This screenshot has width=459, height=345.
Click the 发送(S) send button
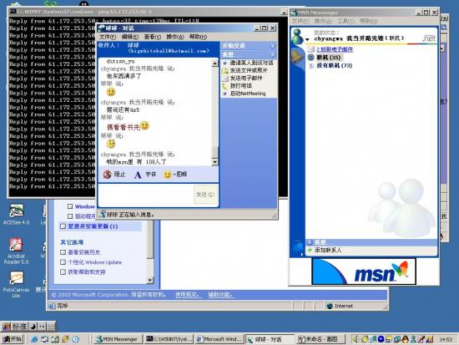[x=205, y=194]
